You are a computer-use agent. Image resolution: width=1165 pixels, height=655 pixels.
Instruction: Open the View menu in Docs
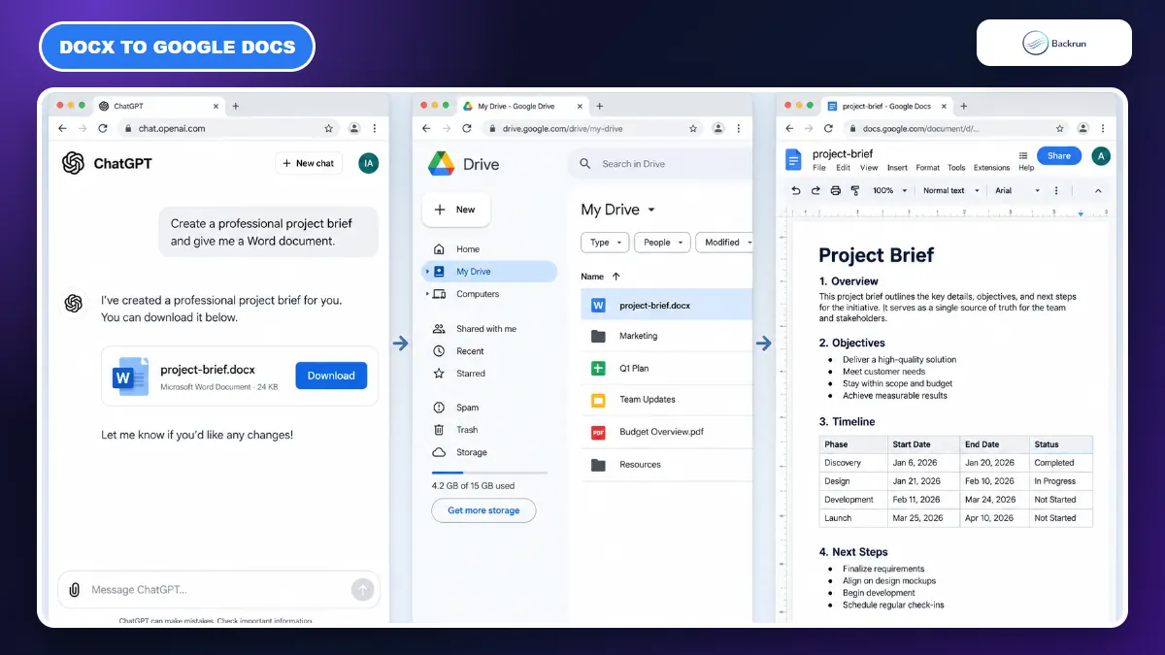(x=869, y=168)
